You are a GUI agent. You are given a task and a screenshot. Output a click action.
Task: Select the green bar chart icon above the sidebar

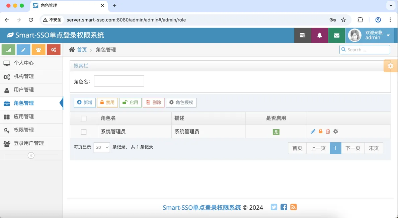8,49
